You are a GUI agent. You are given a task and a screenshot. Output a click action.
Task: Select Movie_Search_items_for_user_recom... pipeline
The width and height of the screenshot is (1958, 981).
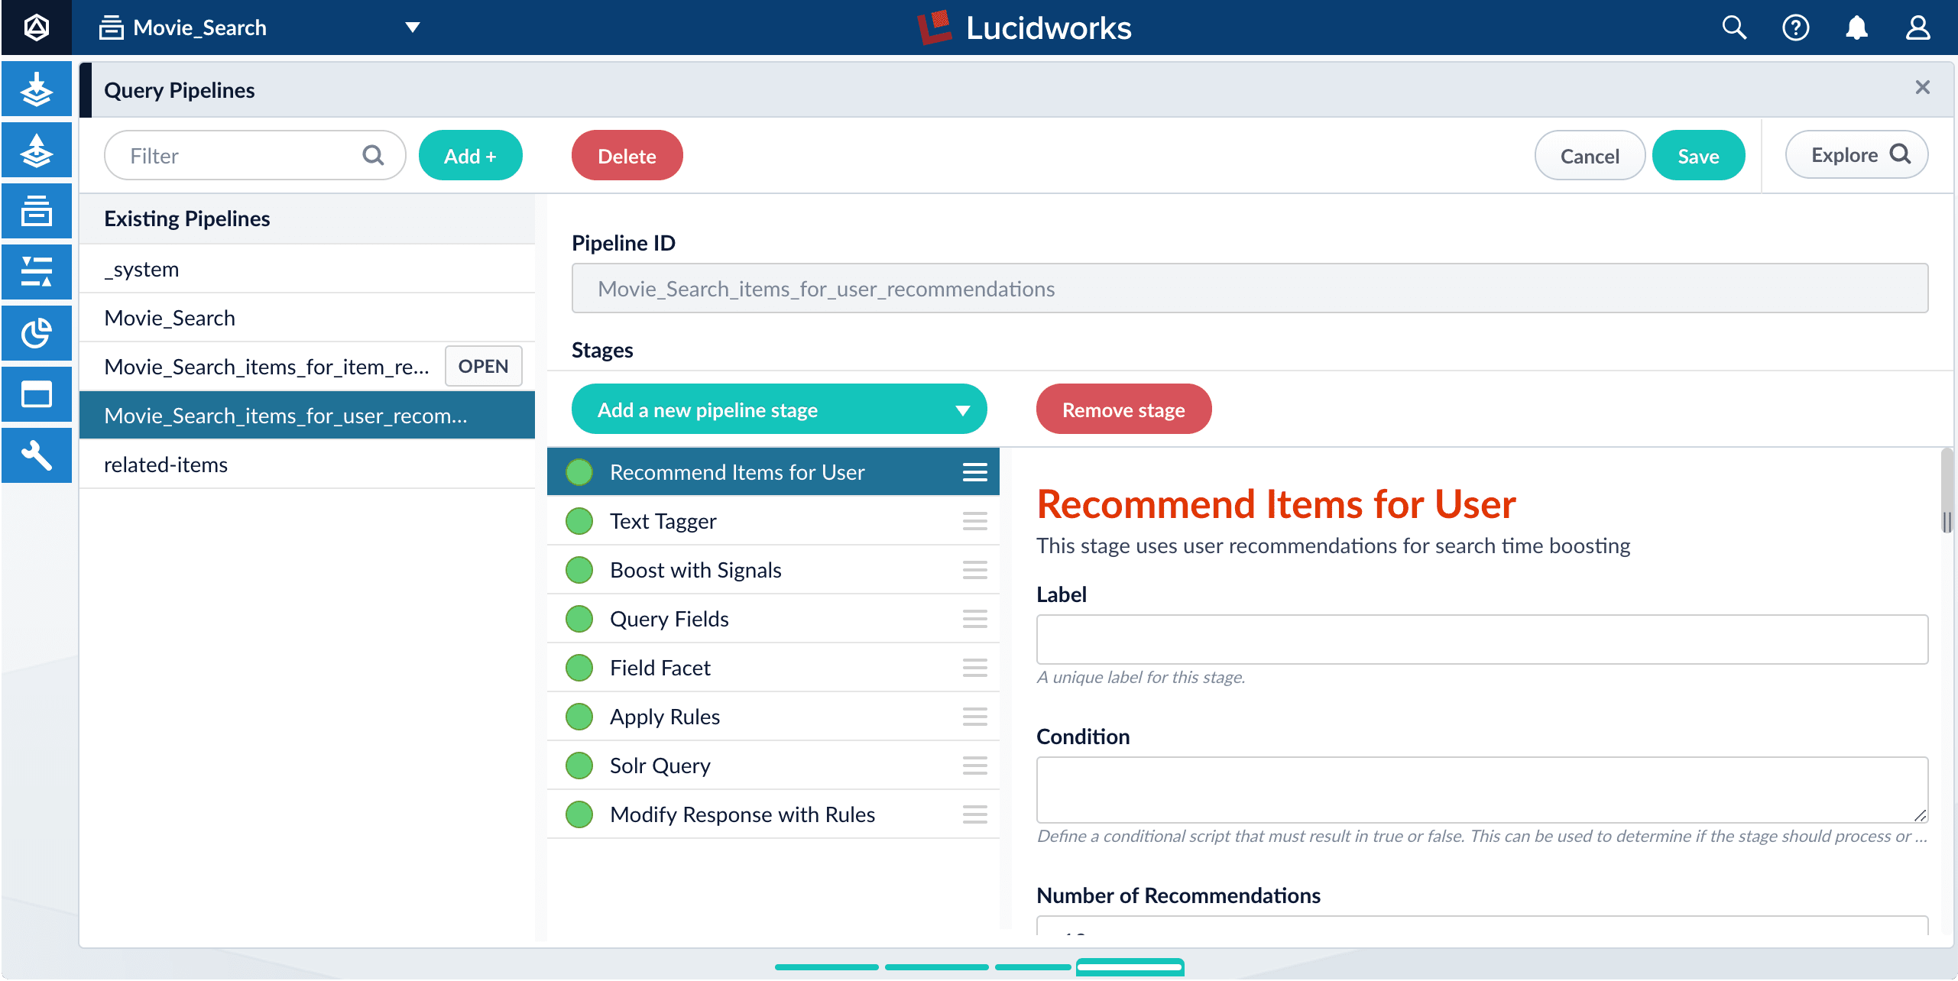307,416
